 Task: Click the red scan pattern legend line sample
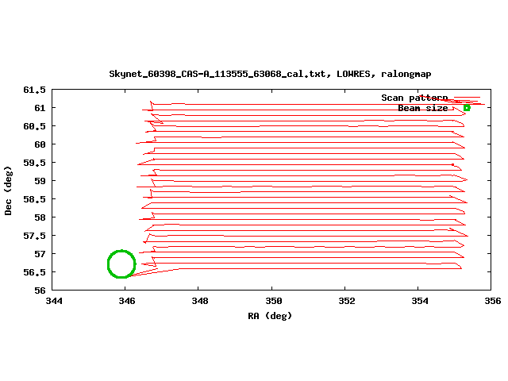click(467, 97)
